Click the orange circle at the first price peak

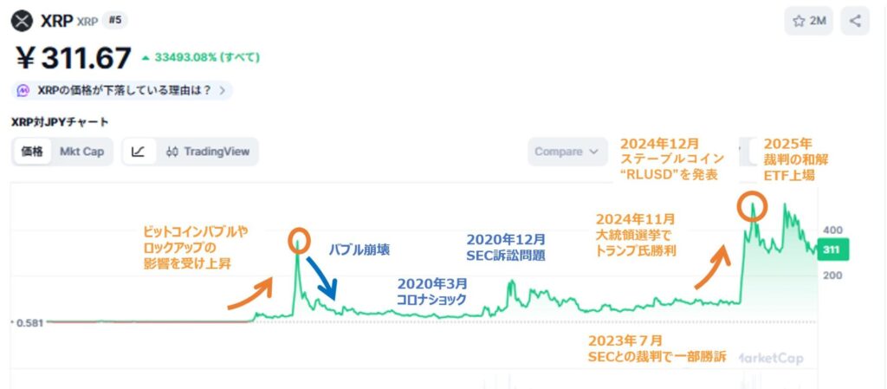coord(298,240)
